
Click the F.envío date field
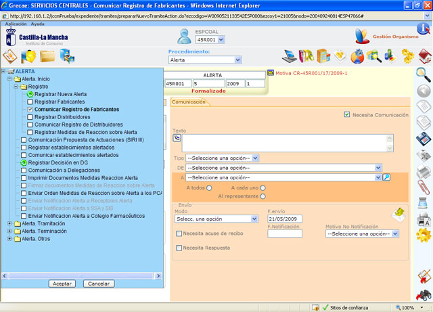(285, 219)
